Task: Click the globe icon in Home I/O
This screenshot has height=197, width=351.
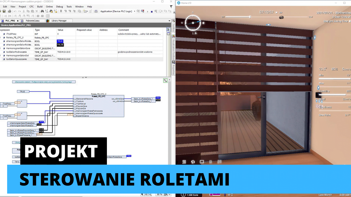Action: point(193,162)
